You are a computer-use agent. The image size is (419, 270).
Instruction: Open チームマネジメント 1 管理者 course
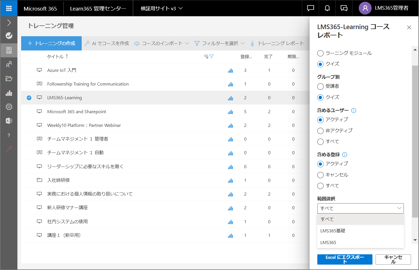coord(78,139)
